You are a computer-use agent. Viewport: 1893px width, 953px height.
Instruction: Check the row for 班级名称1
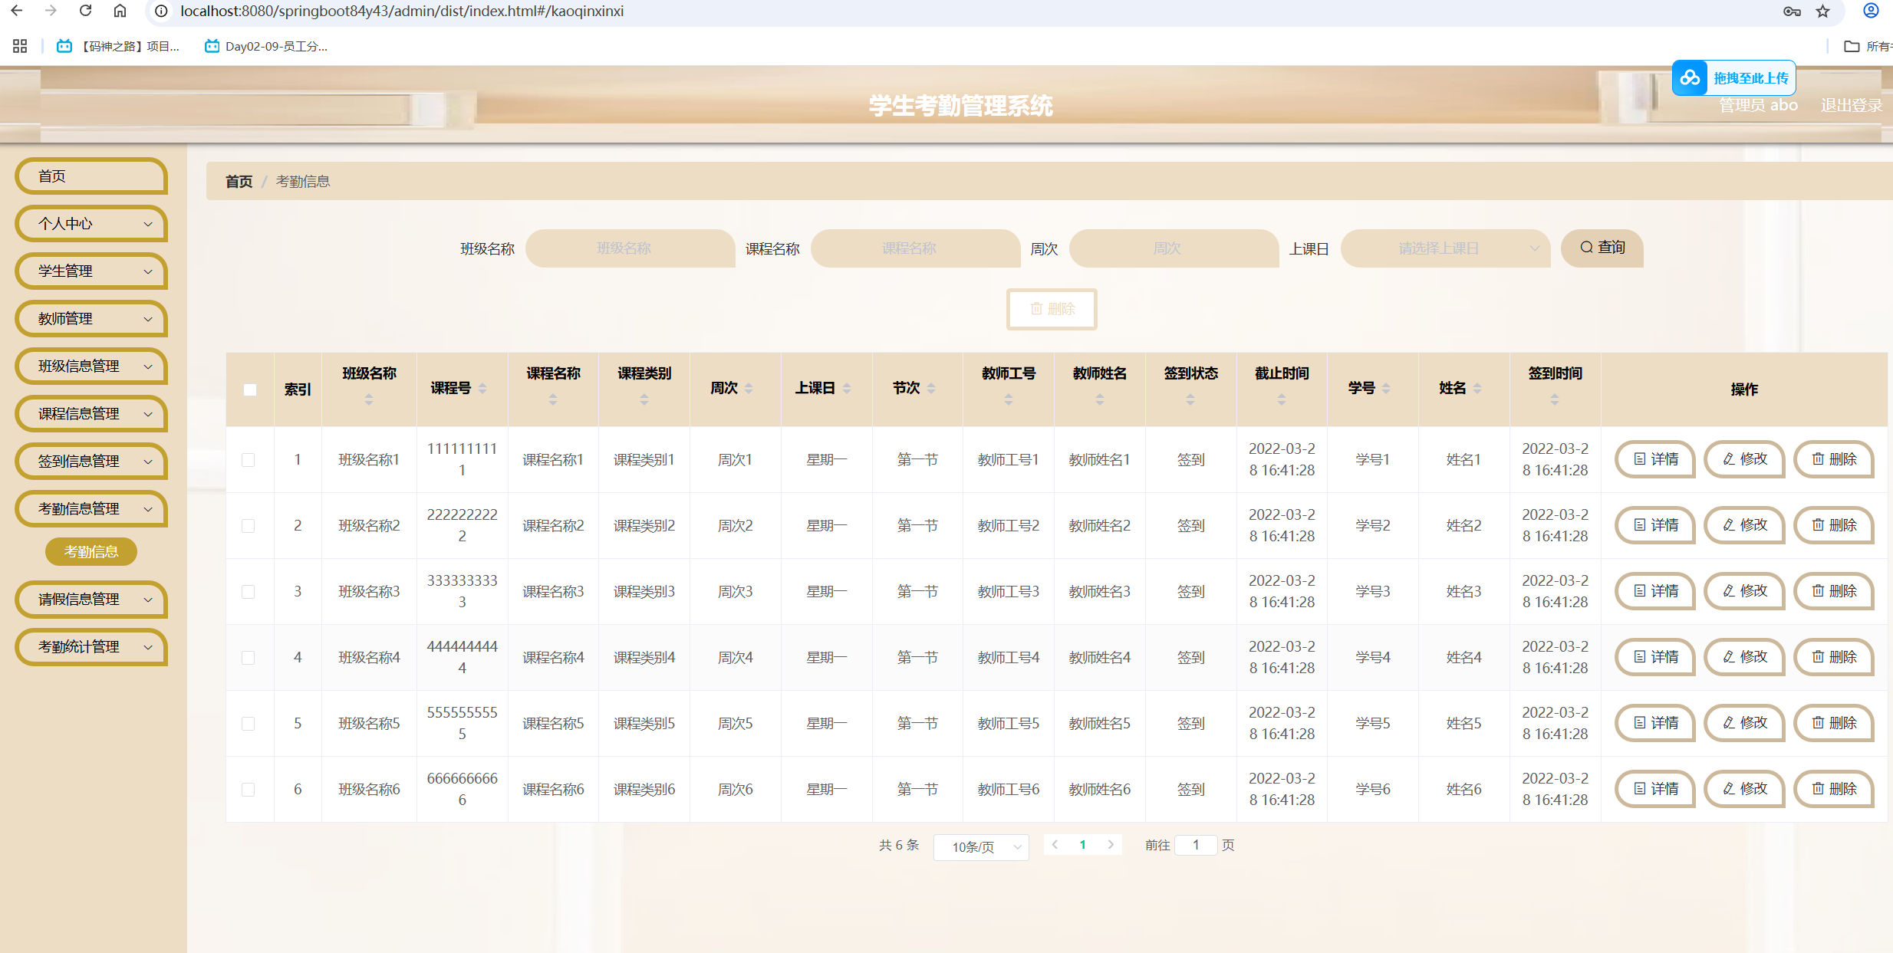coord(249,460)
